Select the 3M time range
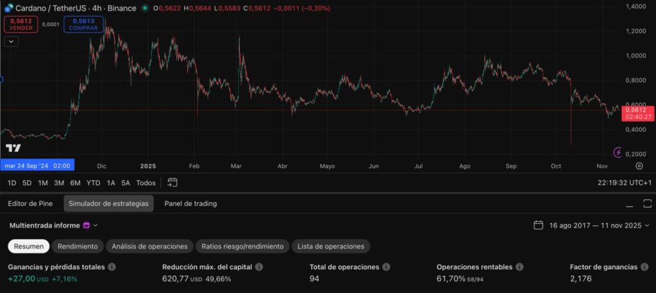The width and height of the screenshot is (656, 293). click(59, 183)
